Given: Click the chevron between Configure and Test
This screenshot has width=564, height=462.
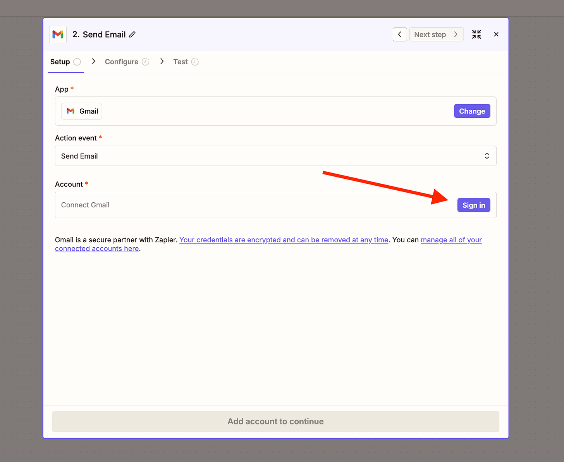Looking at the screenshot, I should pyautogui.click(x=162, y=61).
